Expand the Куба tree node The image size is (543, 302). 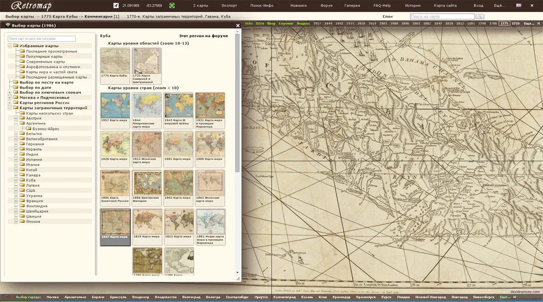(16, 180)
